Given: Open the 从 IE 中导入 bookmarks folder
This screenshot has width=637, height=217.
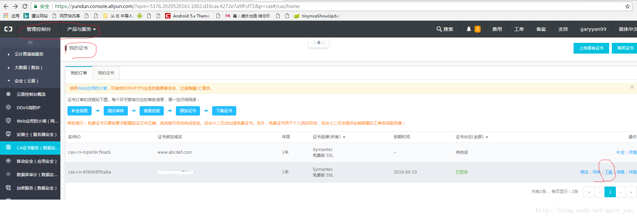Looking at the screenshot, I should pyautogui.click(x=117, y=16).
